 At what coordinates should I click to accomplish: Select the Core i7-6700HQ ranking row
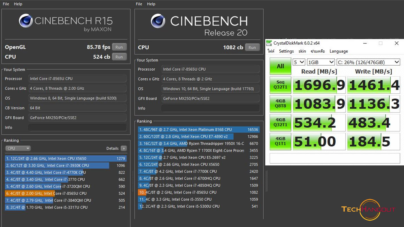pos(199,178)
